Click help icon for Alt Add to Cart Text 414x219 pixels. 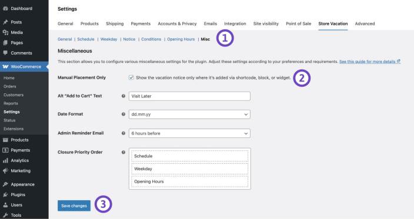[123, 96]
